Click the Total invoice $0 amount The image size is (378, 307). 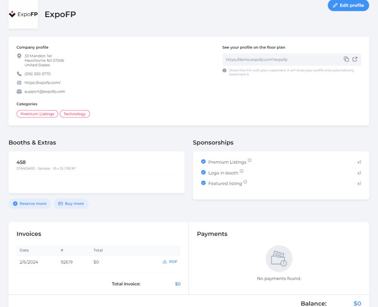click(178, 284)
